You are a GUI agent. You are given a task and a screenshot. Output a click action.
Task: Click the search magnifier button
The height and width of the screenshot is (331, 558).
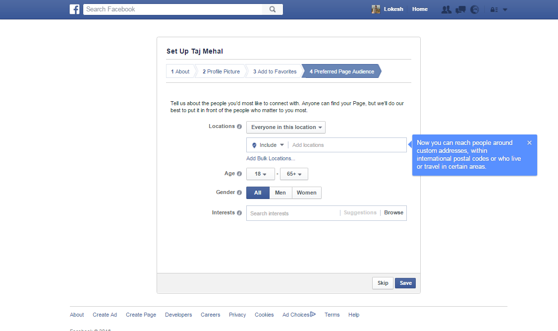tap(273, 9)
